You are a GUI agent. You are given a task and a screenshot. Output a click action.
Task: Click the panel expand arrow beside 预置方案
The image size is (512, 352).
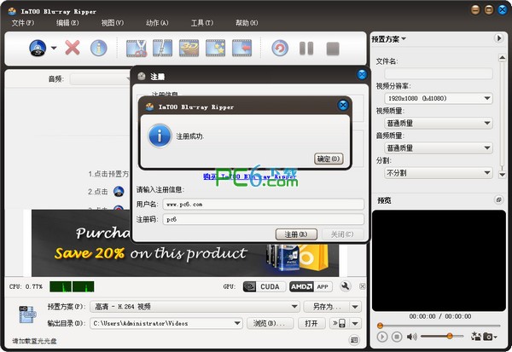pos(498,38)
